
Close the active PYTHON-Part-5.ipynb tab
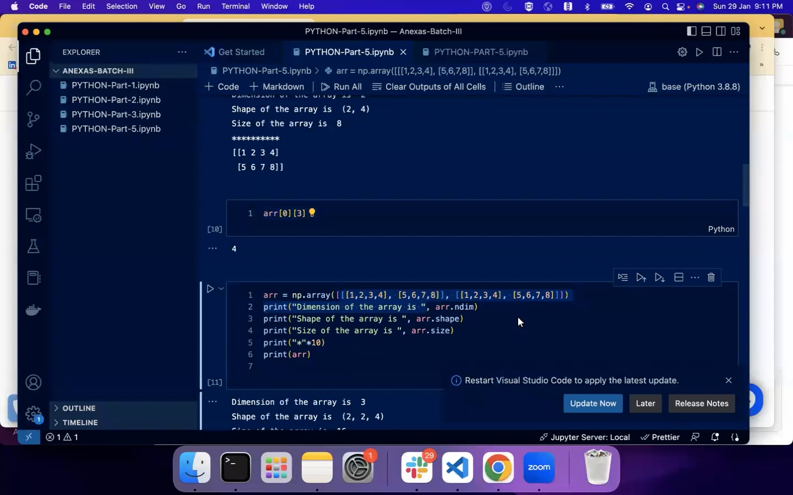[x=403, y=52]
